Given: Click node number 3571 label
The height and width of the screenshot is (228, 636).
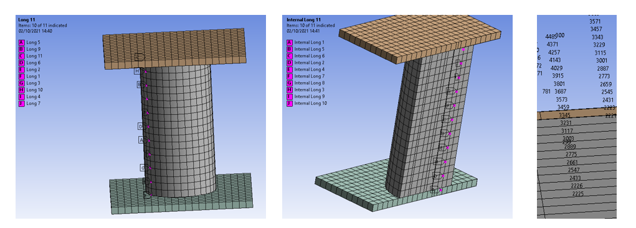Looking at the screenshot, I should click(x=596, y=21).
